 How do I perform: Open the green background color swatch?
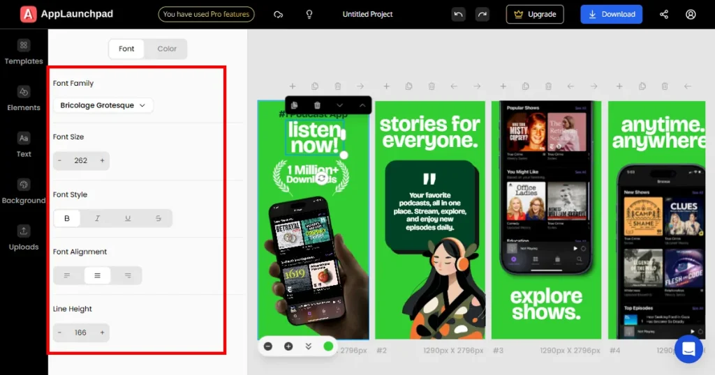pyautogui.click(x=328, y=346)
